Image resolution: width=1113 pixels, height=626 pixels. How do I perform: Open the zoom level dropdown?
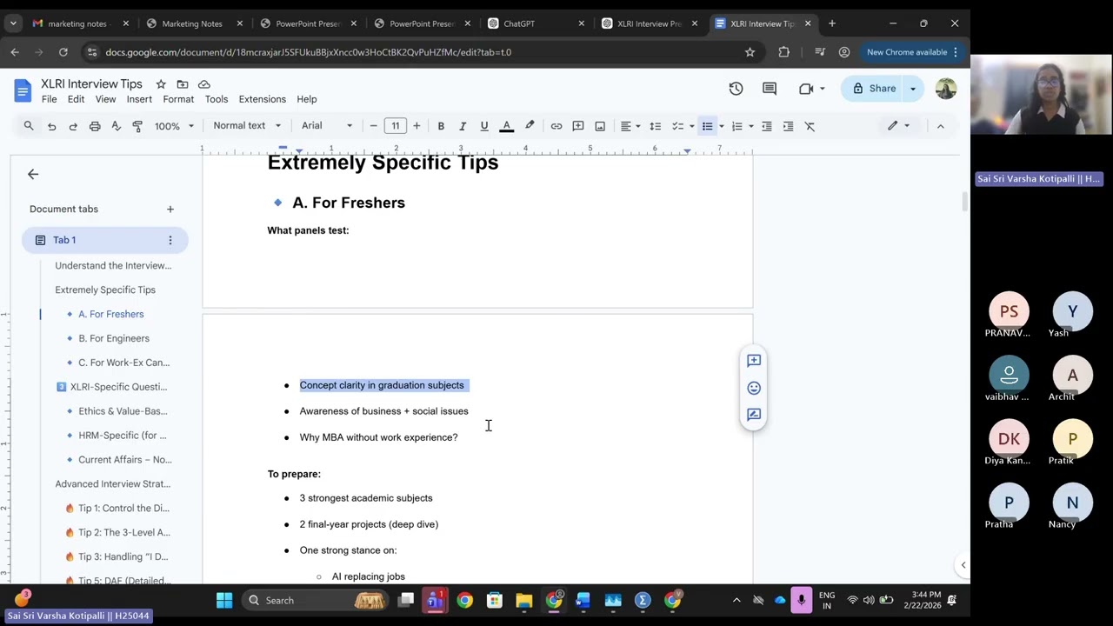[x=174, y=126]
